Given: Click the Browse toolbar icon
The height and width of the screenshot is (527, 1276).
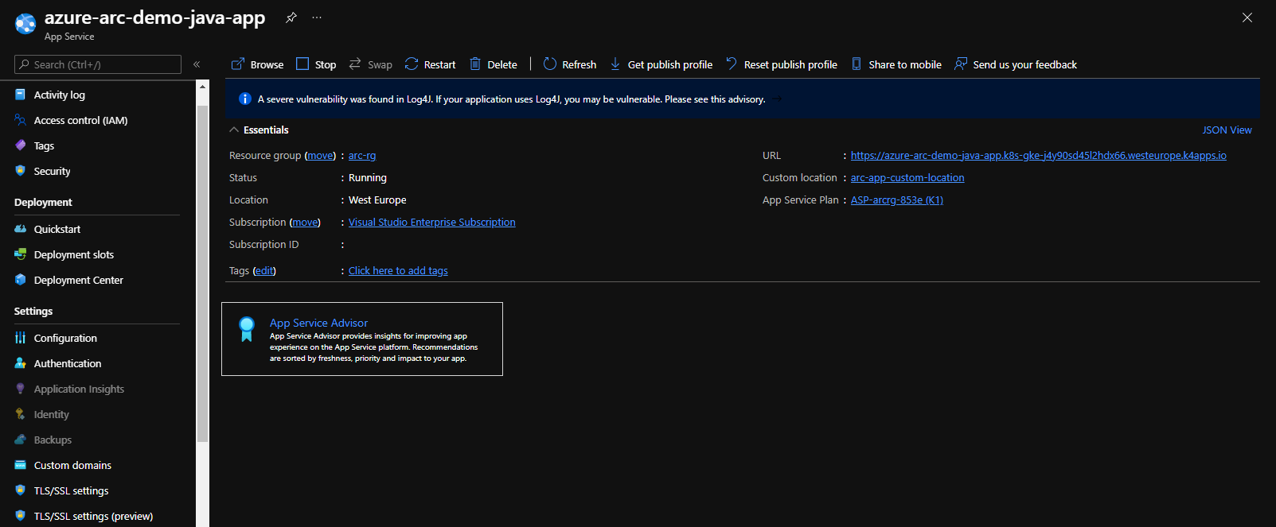Looking at the screenshot, I should pos(238,64).
